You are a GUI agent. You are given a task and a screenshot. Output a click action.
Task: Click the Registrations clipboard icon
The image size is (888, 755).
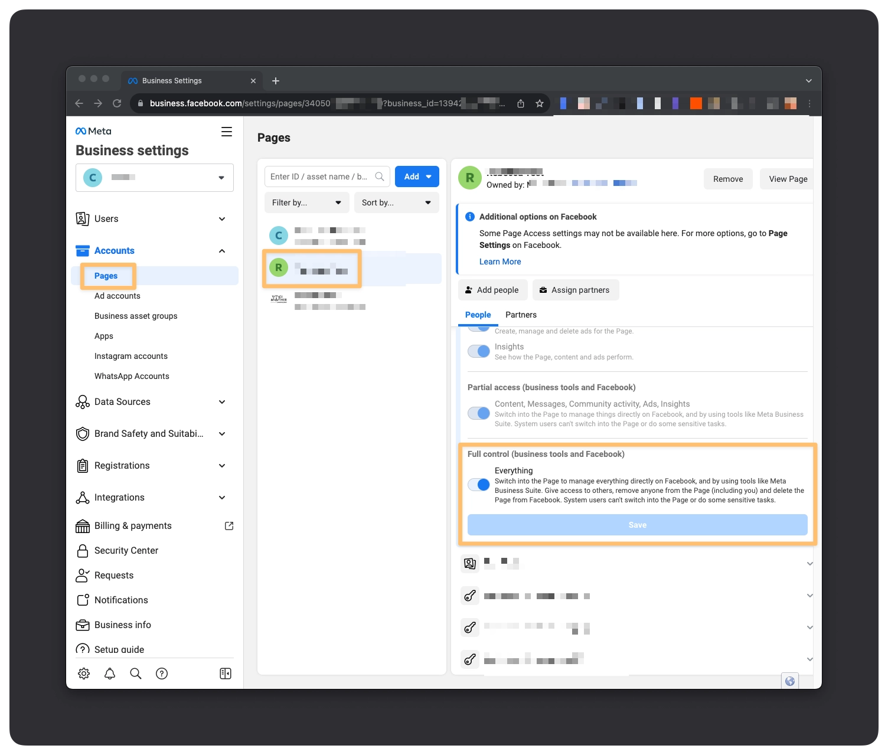(x=83, y=466)
